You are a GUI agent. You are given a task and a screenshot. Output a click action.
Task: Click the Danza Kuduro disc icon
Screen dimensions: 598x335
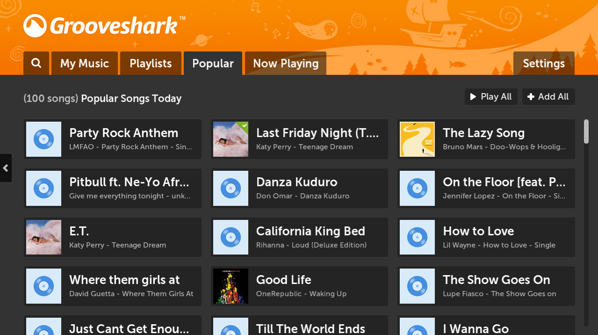(x=231, y=188)
